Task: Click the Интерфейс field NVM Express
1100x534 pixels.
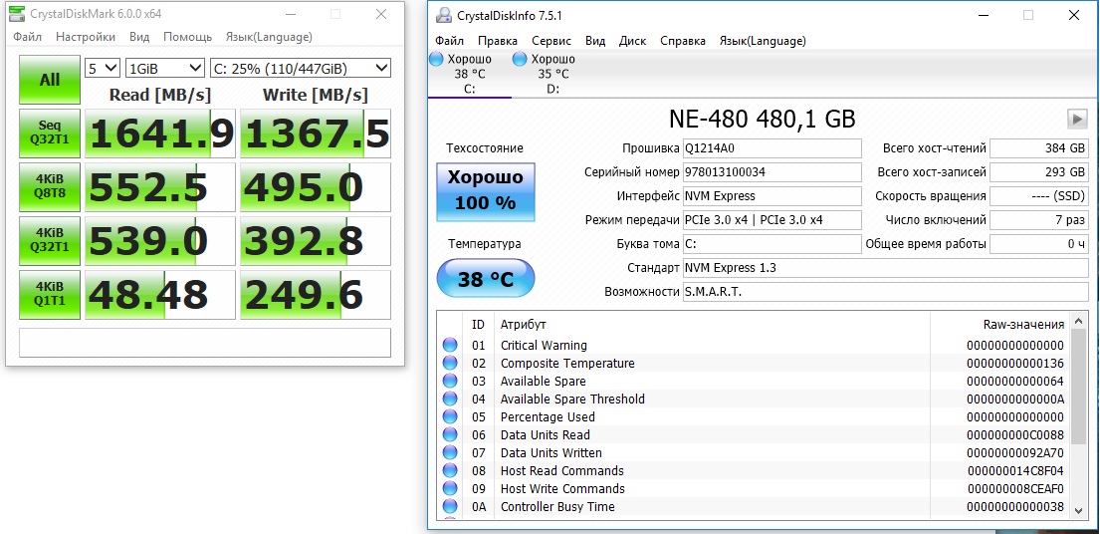Action: (x=771, y=196)
